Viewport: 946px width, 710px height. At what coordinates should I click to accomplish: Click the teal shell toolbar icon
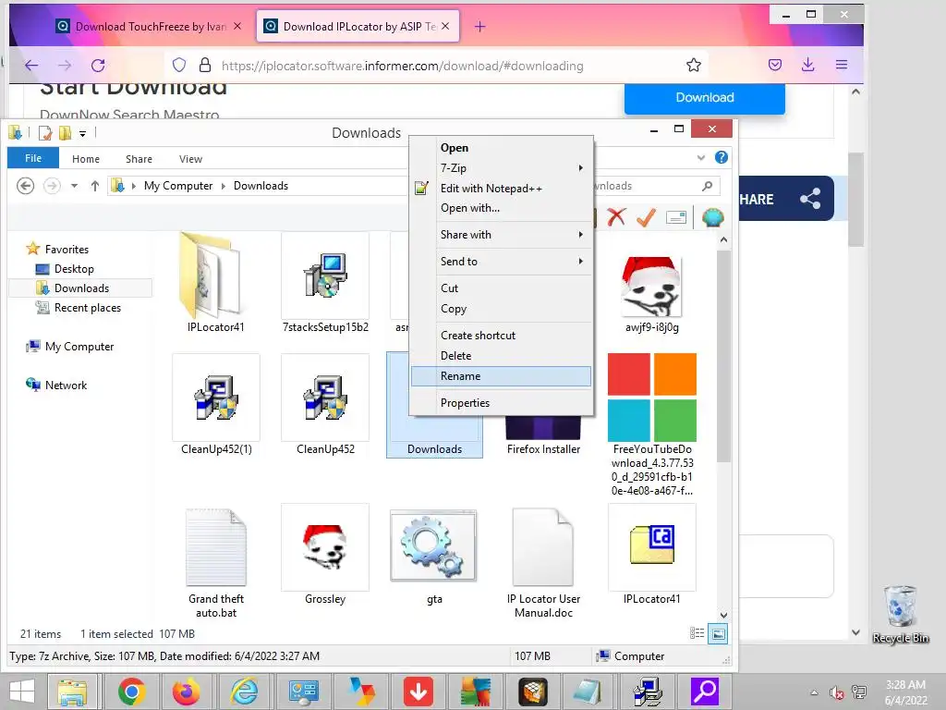[712, 217]
